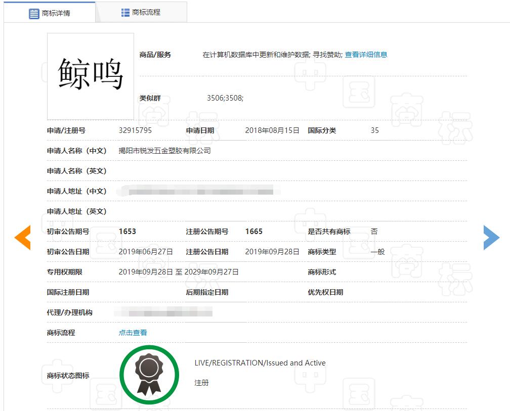This screenshot has width=510, height=411.
Task: Click the orange previous arrow
Action: [x=23, y=237]
